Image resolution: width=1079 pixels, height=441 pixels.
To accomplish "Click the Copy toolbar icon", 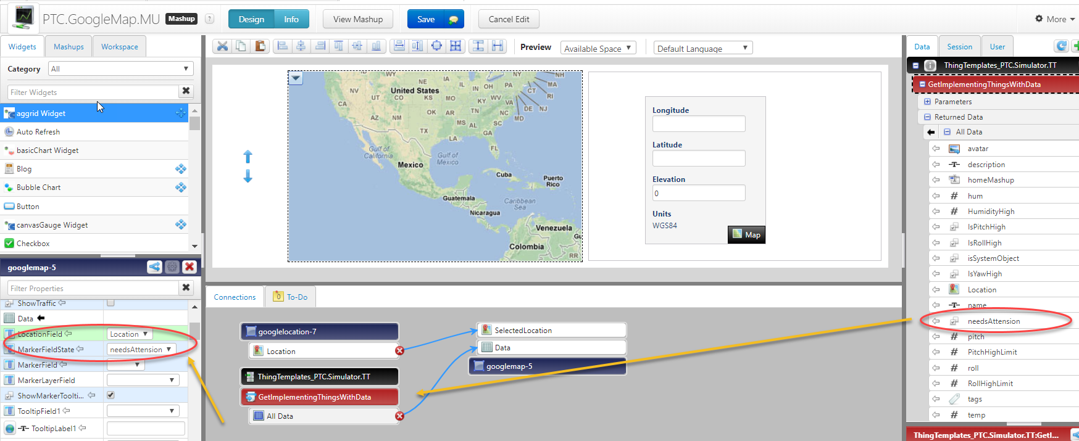I will (241, 46).
